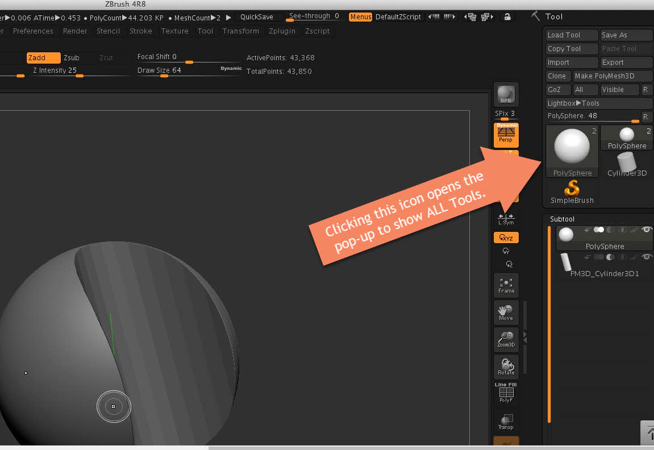Screen dimensions: 654x450
Task: Select the Cylinder3D tool icon
Action: 627,164
